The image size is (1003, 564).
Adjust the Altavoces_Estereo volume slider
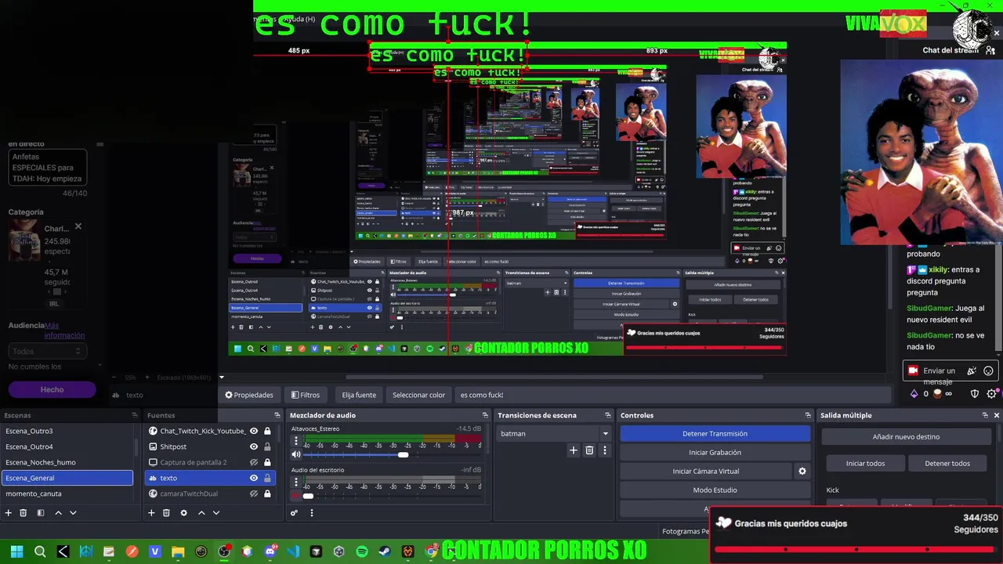403,454
